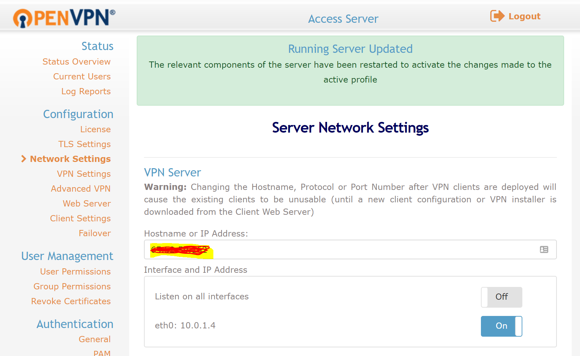Click the Logout arrow icon
Screen dimensions: 580x356
497,16
